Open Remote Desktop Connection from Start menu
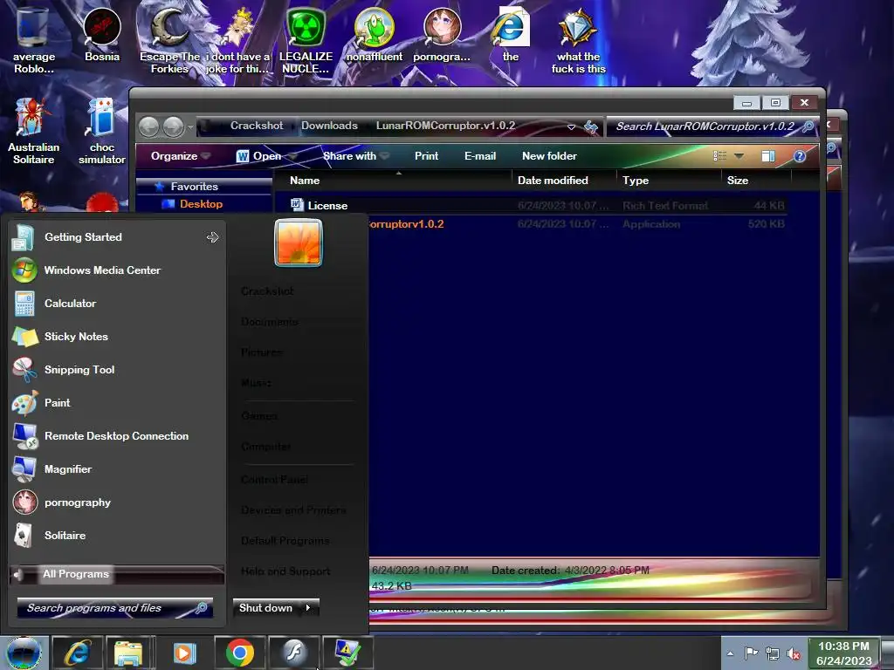The width and height of the screenshot is (894, 670). [116, 436]
